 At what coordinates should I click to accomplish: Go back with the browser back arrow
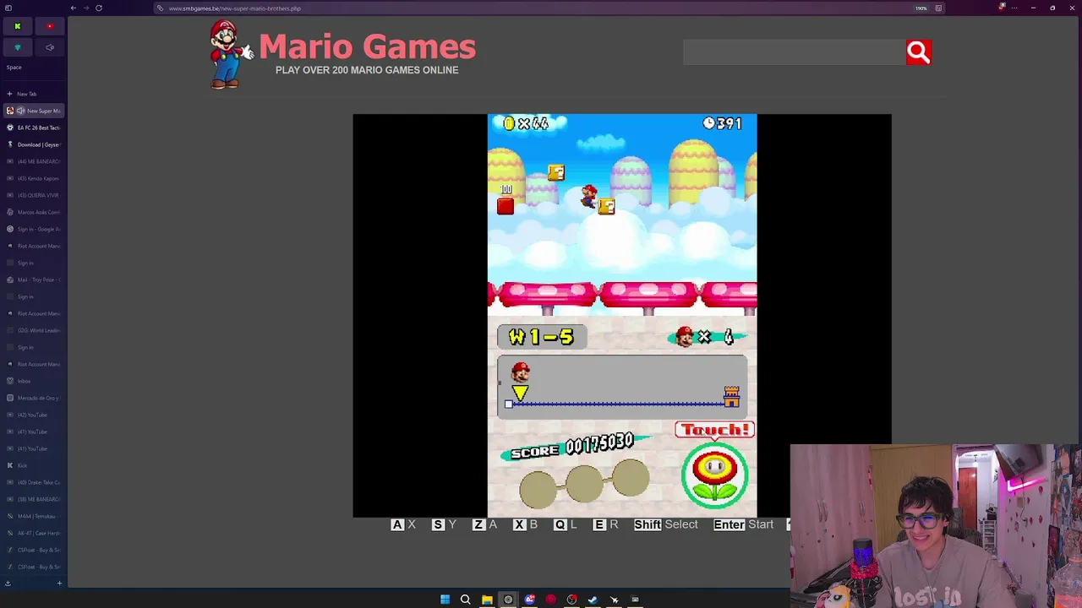[74, 8]
